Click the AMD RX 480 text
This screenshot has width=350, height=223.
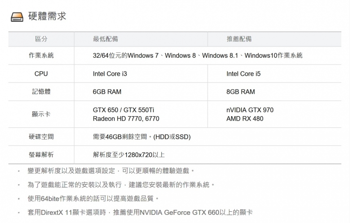pyautogui.click(x=245, y=119)
